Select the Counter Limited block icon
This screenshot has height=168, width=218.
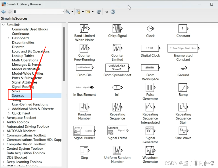pos(118,48)
